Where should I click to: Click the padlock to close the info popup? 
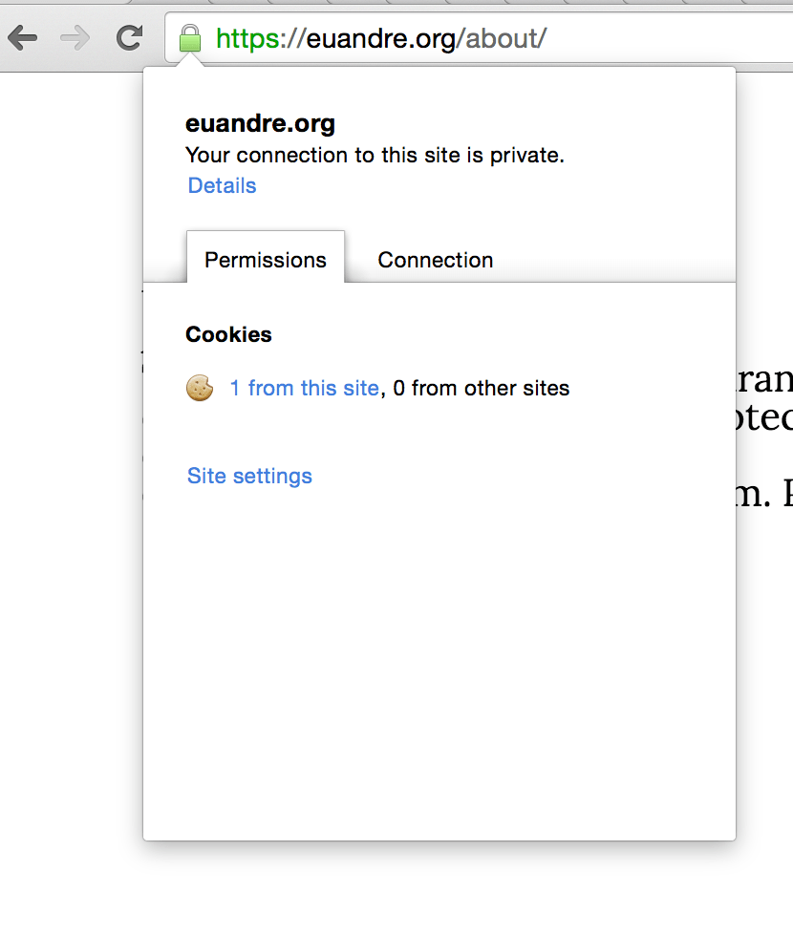189,38
